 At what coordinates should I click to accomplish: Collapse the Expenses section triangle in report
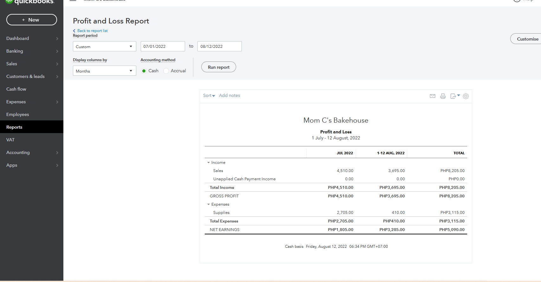pos(209,204)
